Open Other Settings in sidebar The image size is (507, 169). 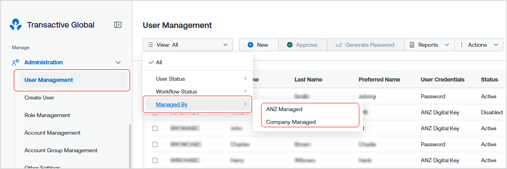(x=42, y=167)
